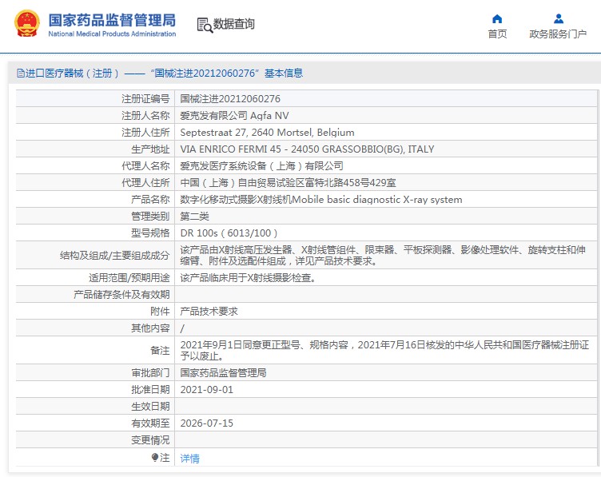Open the 详情 link
Image resolution: width=601 pixels, height=477 pixels.
(x=189, y=459)
